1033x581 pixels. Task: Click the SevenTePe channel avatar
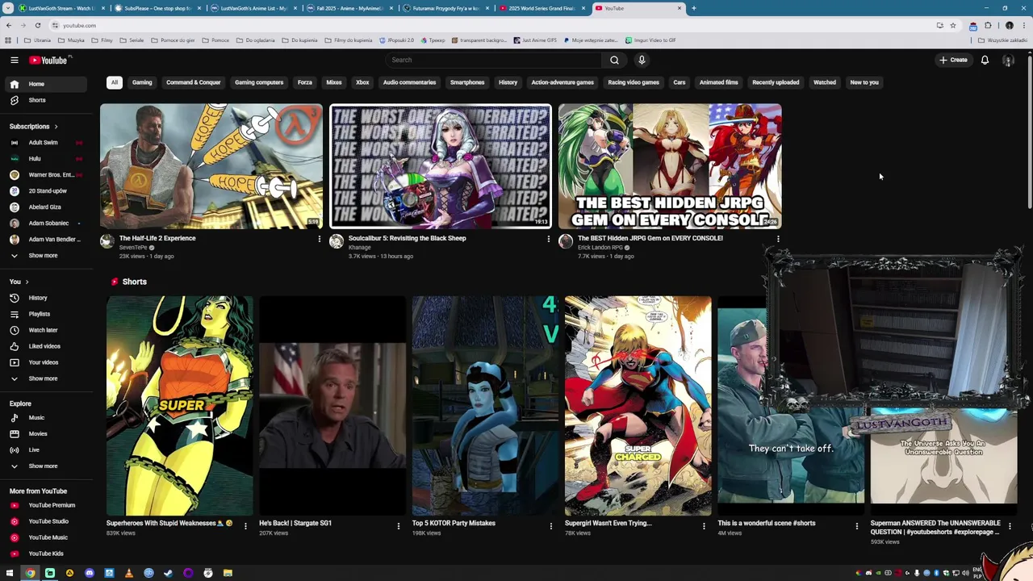pyautogui.click(x=107, y=241)
